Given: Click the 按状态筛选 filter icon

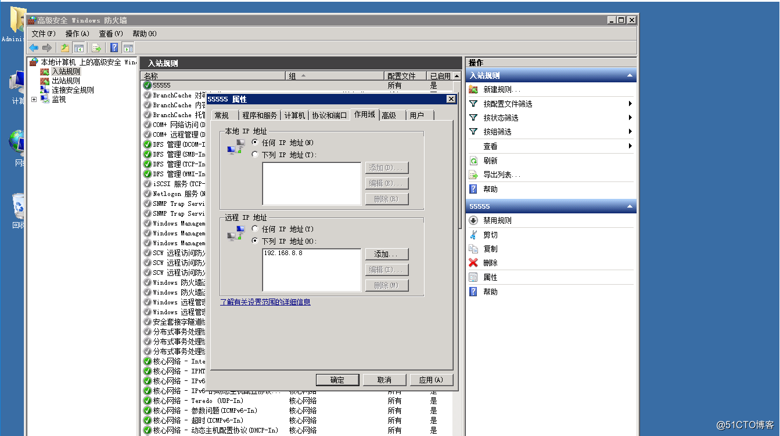Looking at the screenshot, I should [473, 118].
